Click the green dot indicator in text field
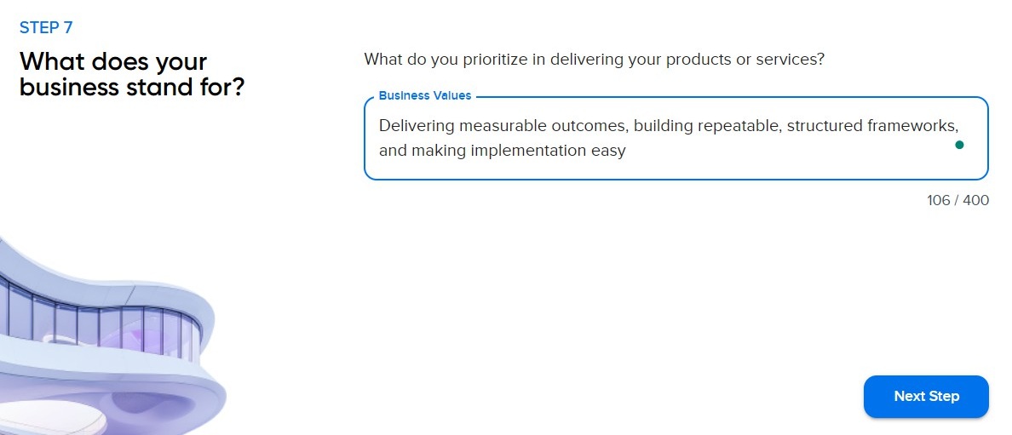Viewport: 1012px width, 435px height. pos(959,146)
